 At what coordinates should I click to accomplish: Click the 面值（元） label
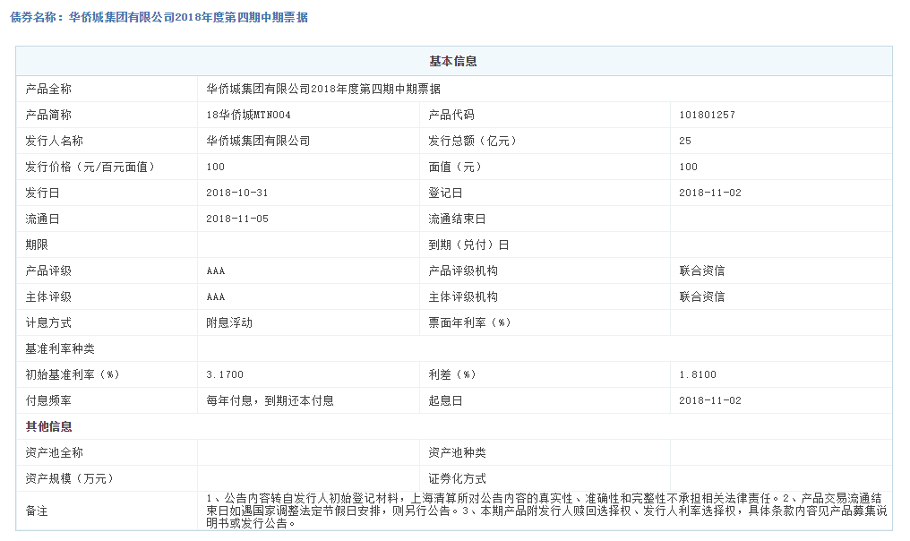tap(455, 167)
